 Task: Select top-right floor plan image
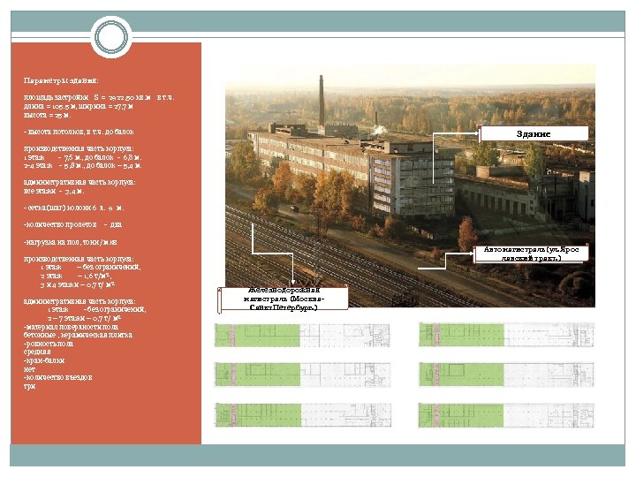point(507,335)
